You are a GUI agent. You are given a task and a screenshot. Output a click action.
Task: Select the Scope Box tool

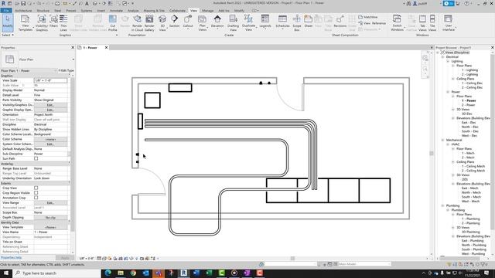297,22
